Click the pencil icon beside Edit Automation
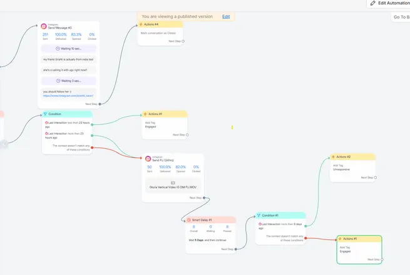Screen dimensions: 410x275 [373, 3]
